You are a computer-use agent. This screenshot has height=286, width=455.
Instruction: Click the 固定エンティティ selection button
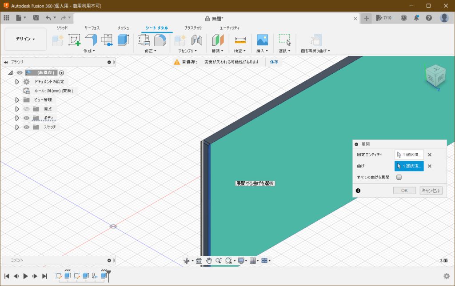click(x=409, y=155)
